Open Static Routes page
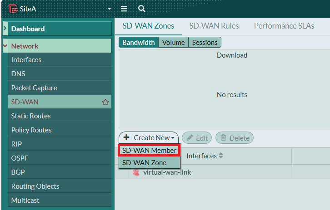This screenshot has height=210, width=330. [60, 116]
